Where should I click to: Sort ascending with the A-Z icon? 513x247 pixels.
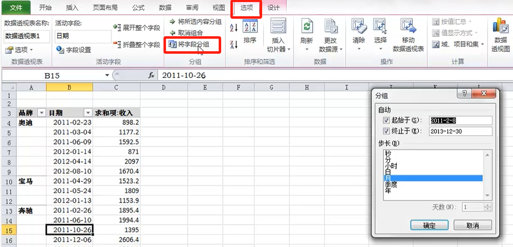[x=234, y=28]
